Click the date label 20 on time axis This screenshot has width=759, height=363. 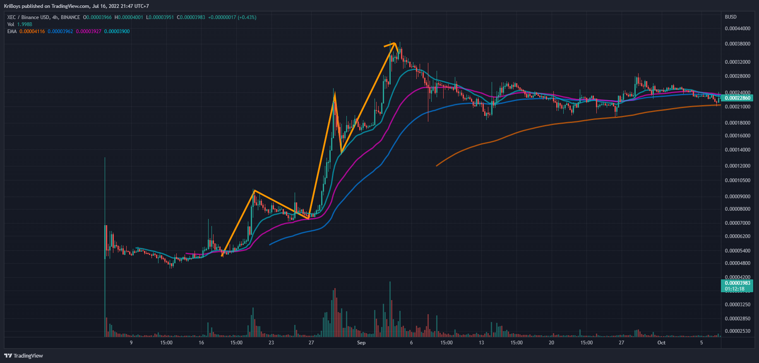(x=551, y=343)
